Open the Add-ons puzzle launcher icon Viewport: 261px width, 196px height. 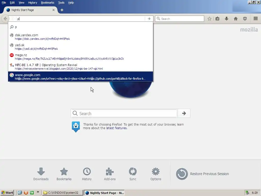[x=110, y=174]
